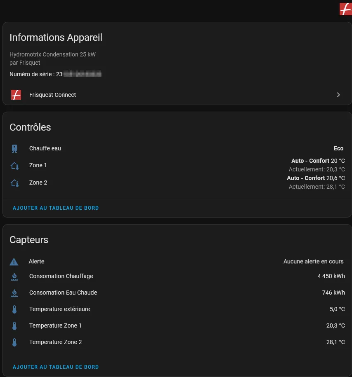352x377 pixels.
Task: Click the Alerte warning triangle icon
Action: tap(14, 262)
